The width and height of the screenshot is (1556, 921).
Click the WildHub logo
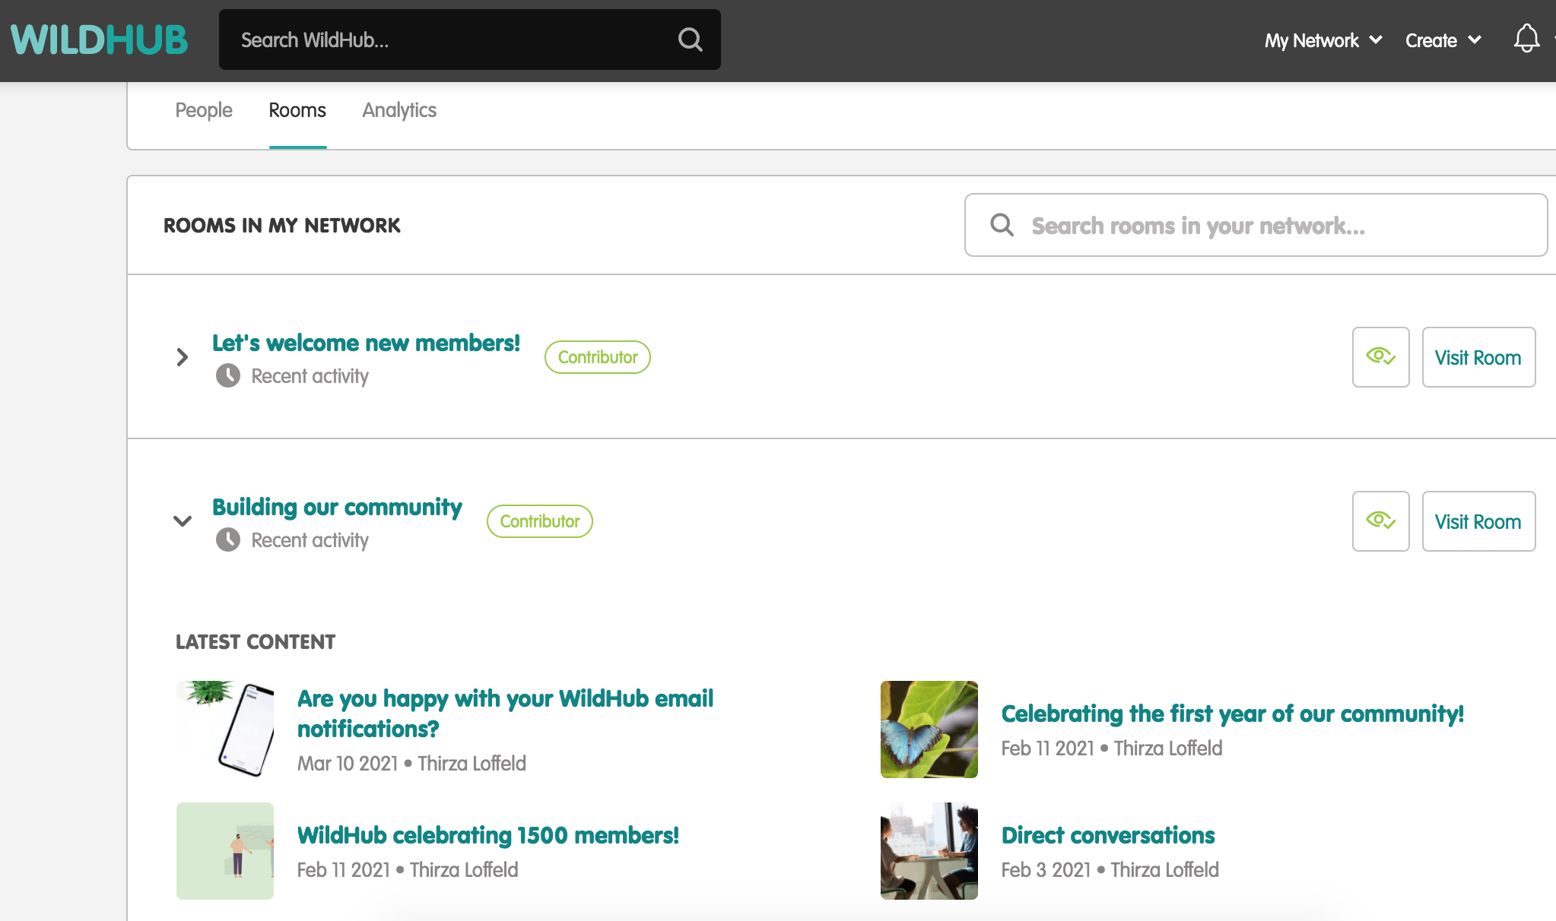(99, 40)
